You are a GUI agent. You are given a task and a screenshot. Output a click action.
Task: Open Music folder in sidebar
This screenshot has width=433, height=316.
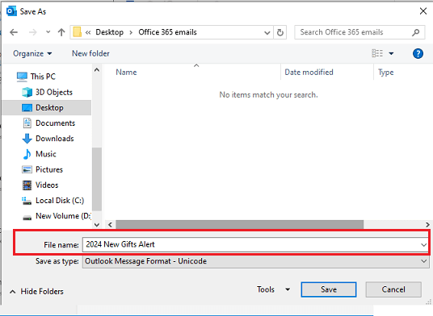tap(46, 154)
